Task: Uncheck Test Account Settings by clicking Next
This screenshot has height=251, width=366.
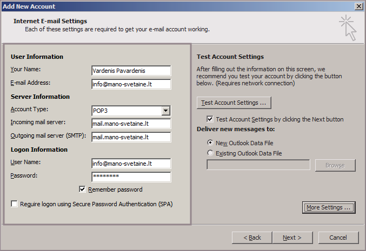Action: [x=210, y=119]
